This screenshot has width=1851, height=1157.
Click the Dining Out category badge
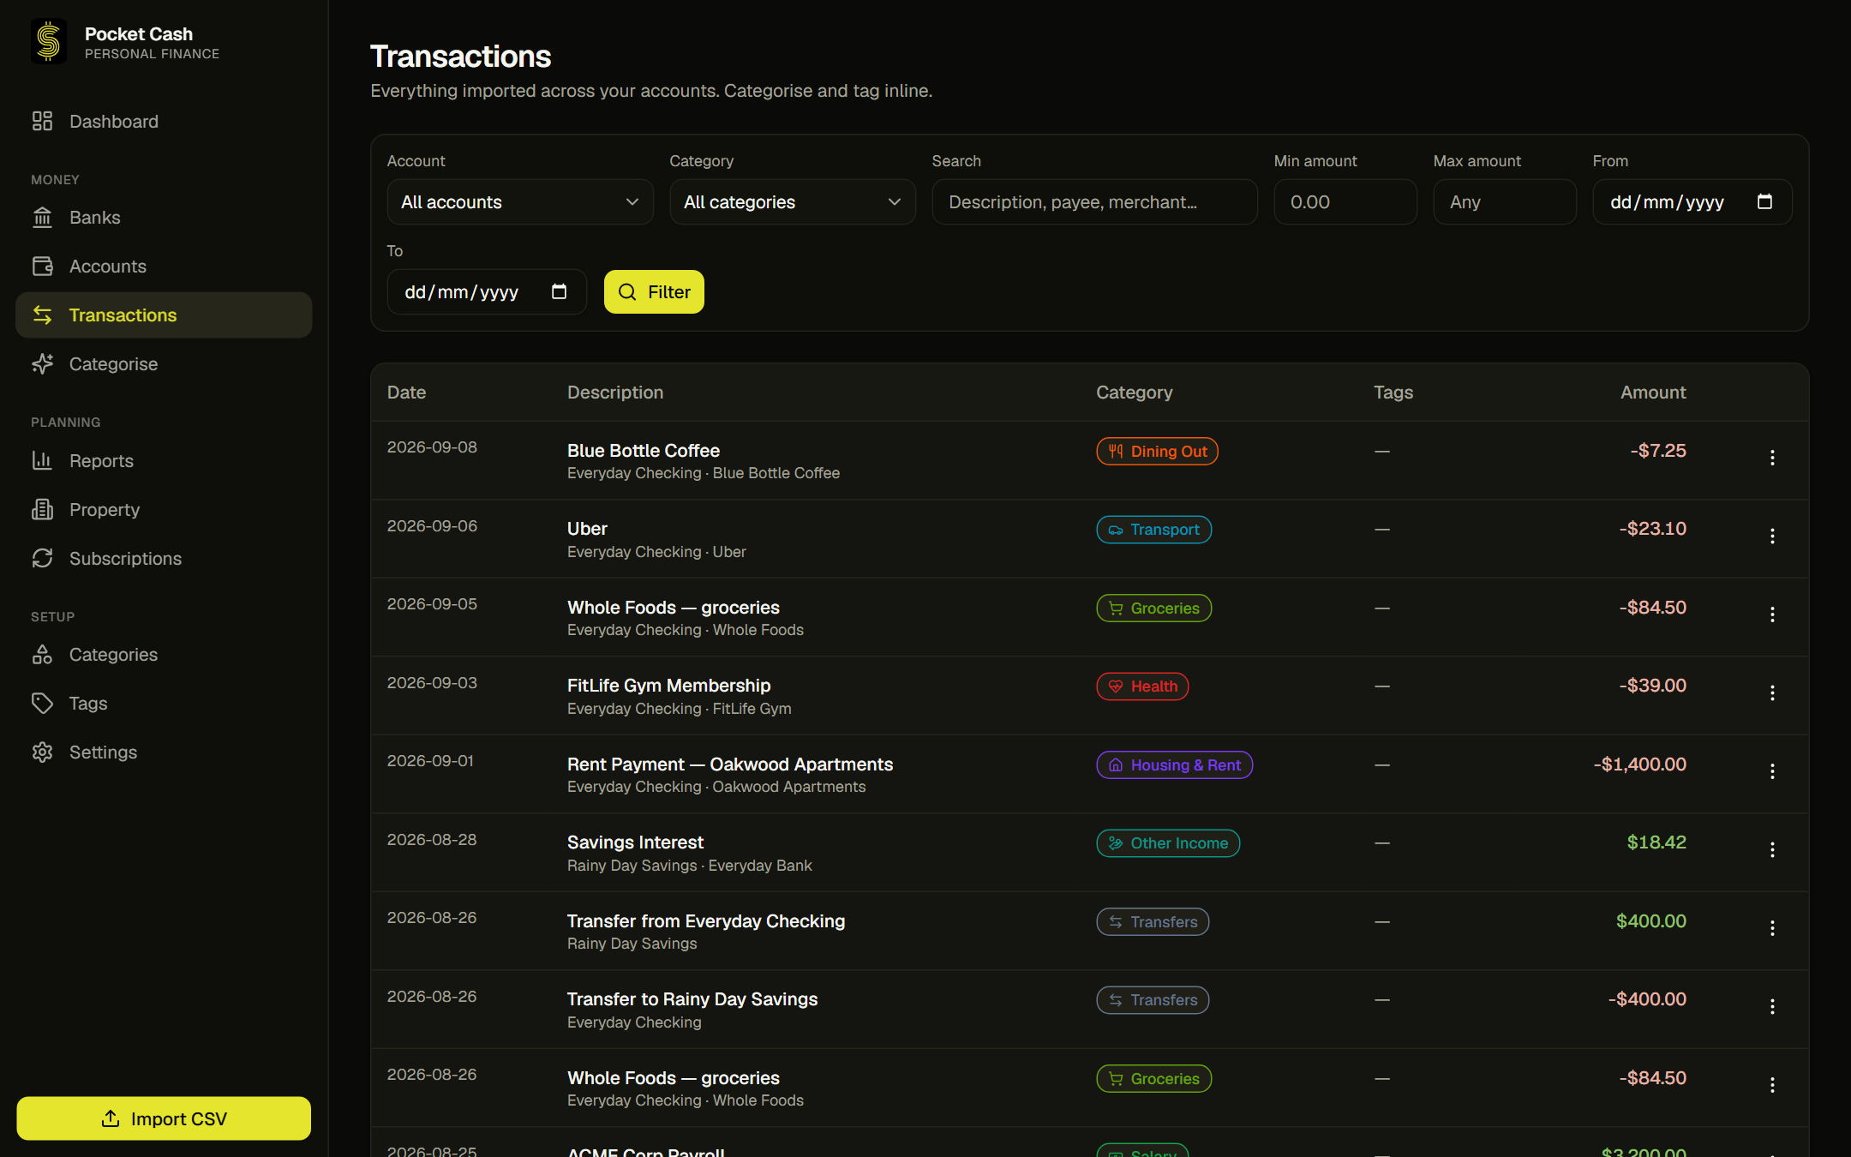pos(1157,452)
